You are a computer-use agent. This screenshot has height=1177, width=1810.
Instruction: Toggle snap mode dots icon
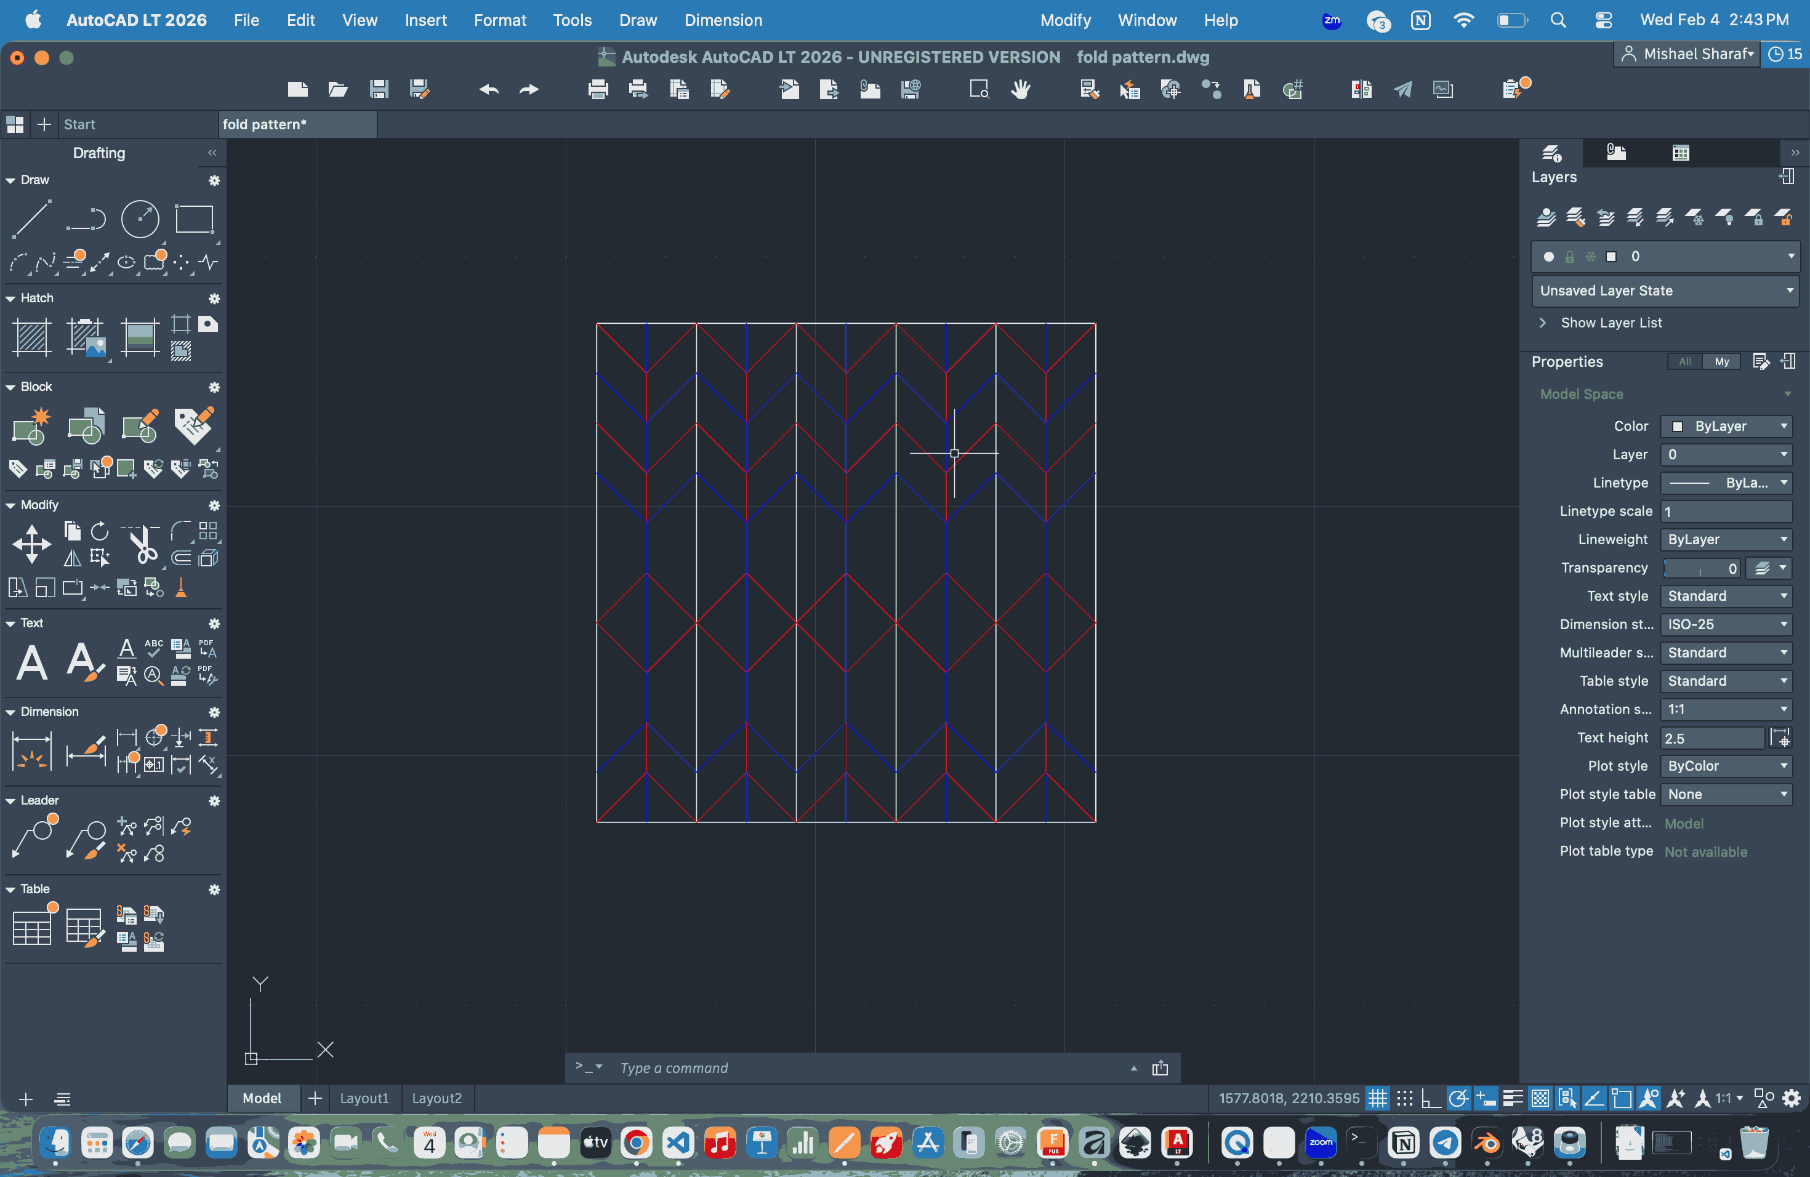(1405, 1098)
